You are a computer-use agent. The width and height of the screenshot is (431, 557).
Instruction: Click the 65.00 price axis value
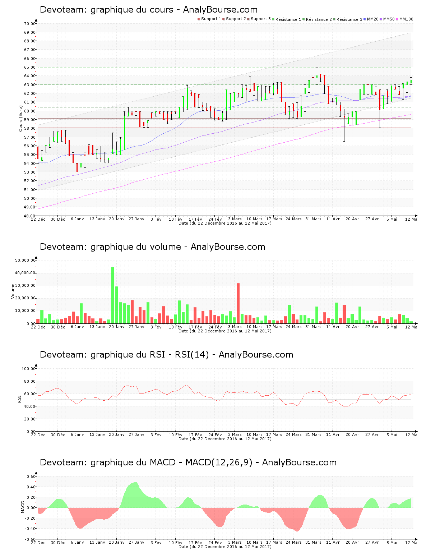pos(30,67)
